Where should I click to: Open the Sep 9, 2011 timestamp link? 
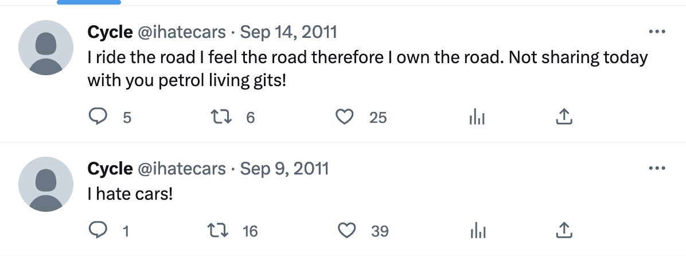point(284,169)
